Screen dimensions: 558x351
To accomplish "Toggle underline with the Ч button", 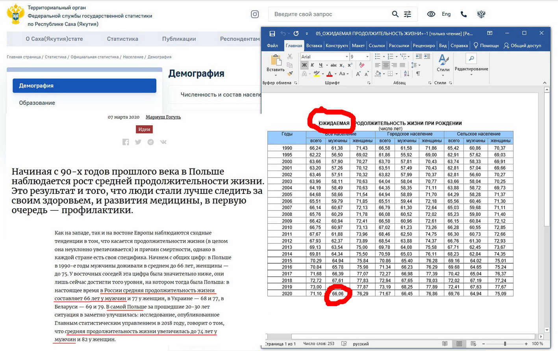I will click(x=321, y=65).
